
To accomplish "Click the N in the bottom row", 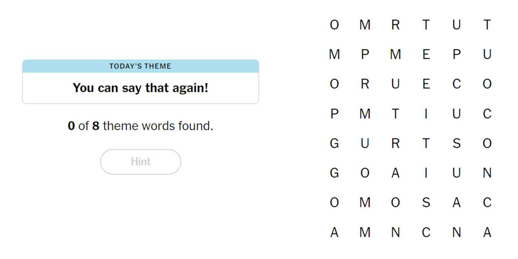I will click(396, 232).
